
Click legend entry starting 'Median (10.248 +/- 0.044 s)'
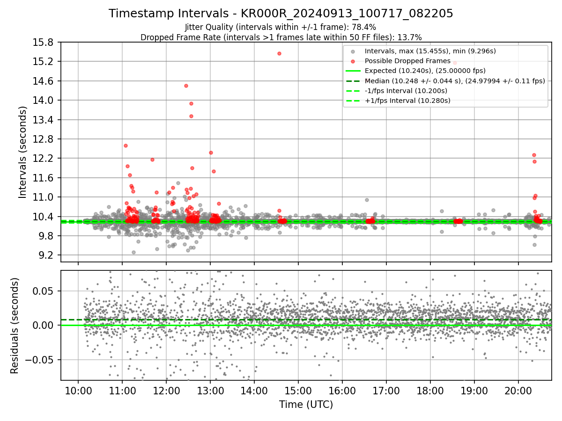click(x=455, y=81)
